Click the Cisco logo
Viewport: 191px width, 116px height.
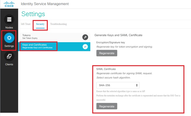tap(9, 4)
